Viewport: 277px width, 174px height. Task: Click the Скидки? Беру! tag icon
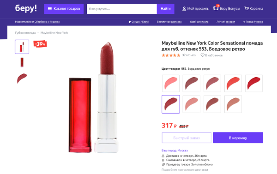130,22
